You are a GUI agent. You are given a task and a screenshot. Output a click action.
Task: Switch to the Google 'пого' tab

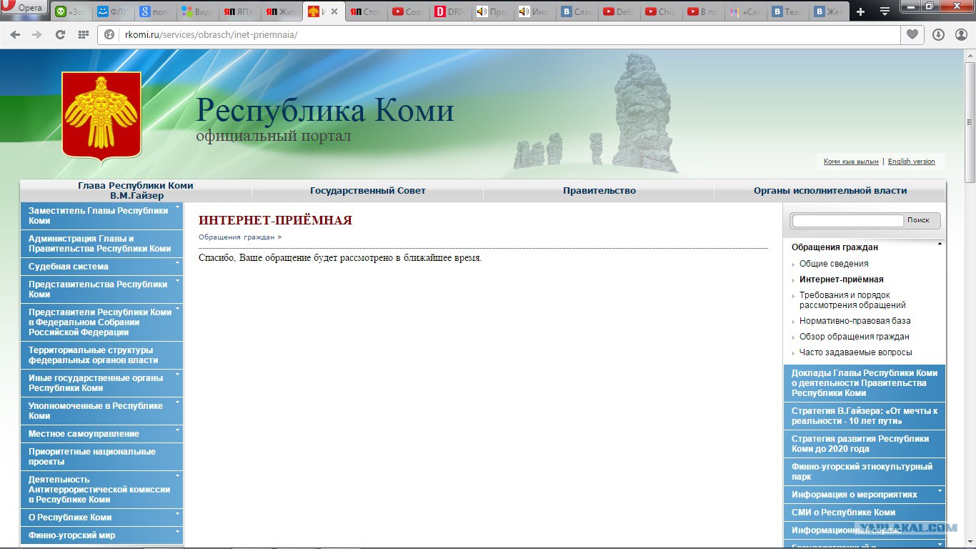pyautogui.click(x=155, y=11)
